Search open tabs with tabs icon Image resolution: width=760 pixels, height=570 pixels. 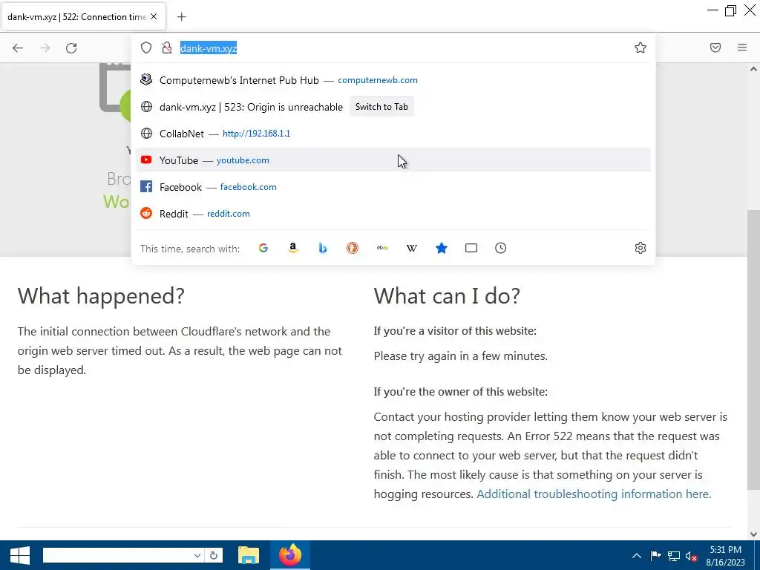[471, 248]
